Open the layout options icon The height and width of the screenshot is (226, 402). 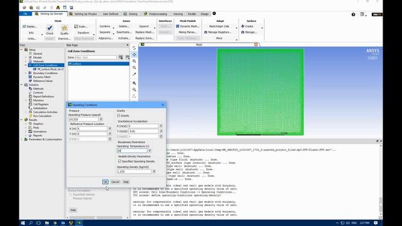362,14
